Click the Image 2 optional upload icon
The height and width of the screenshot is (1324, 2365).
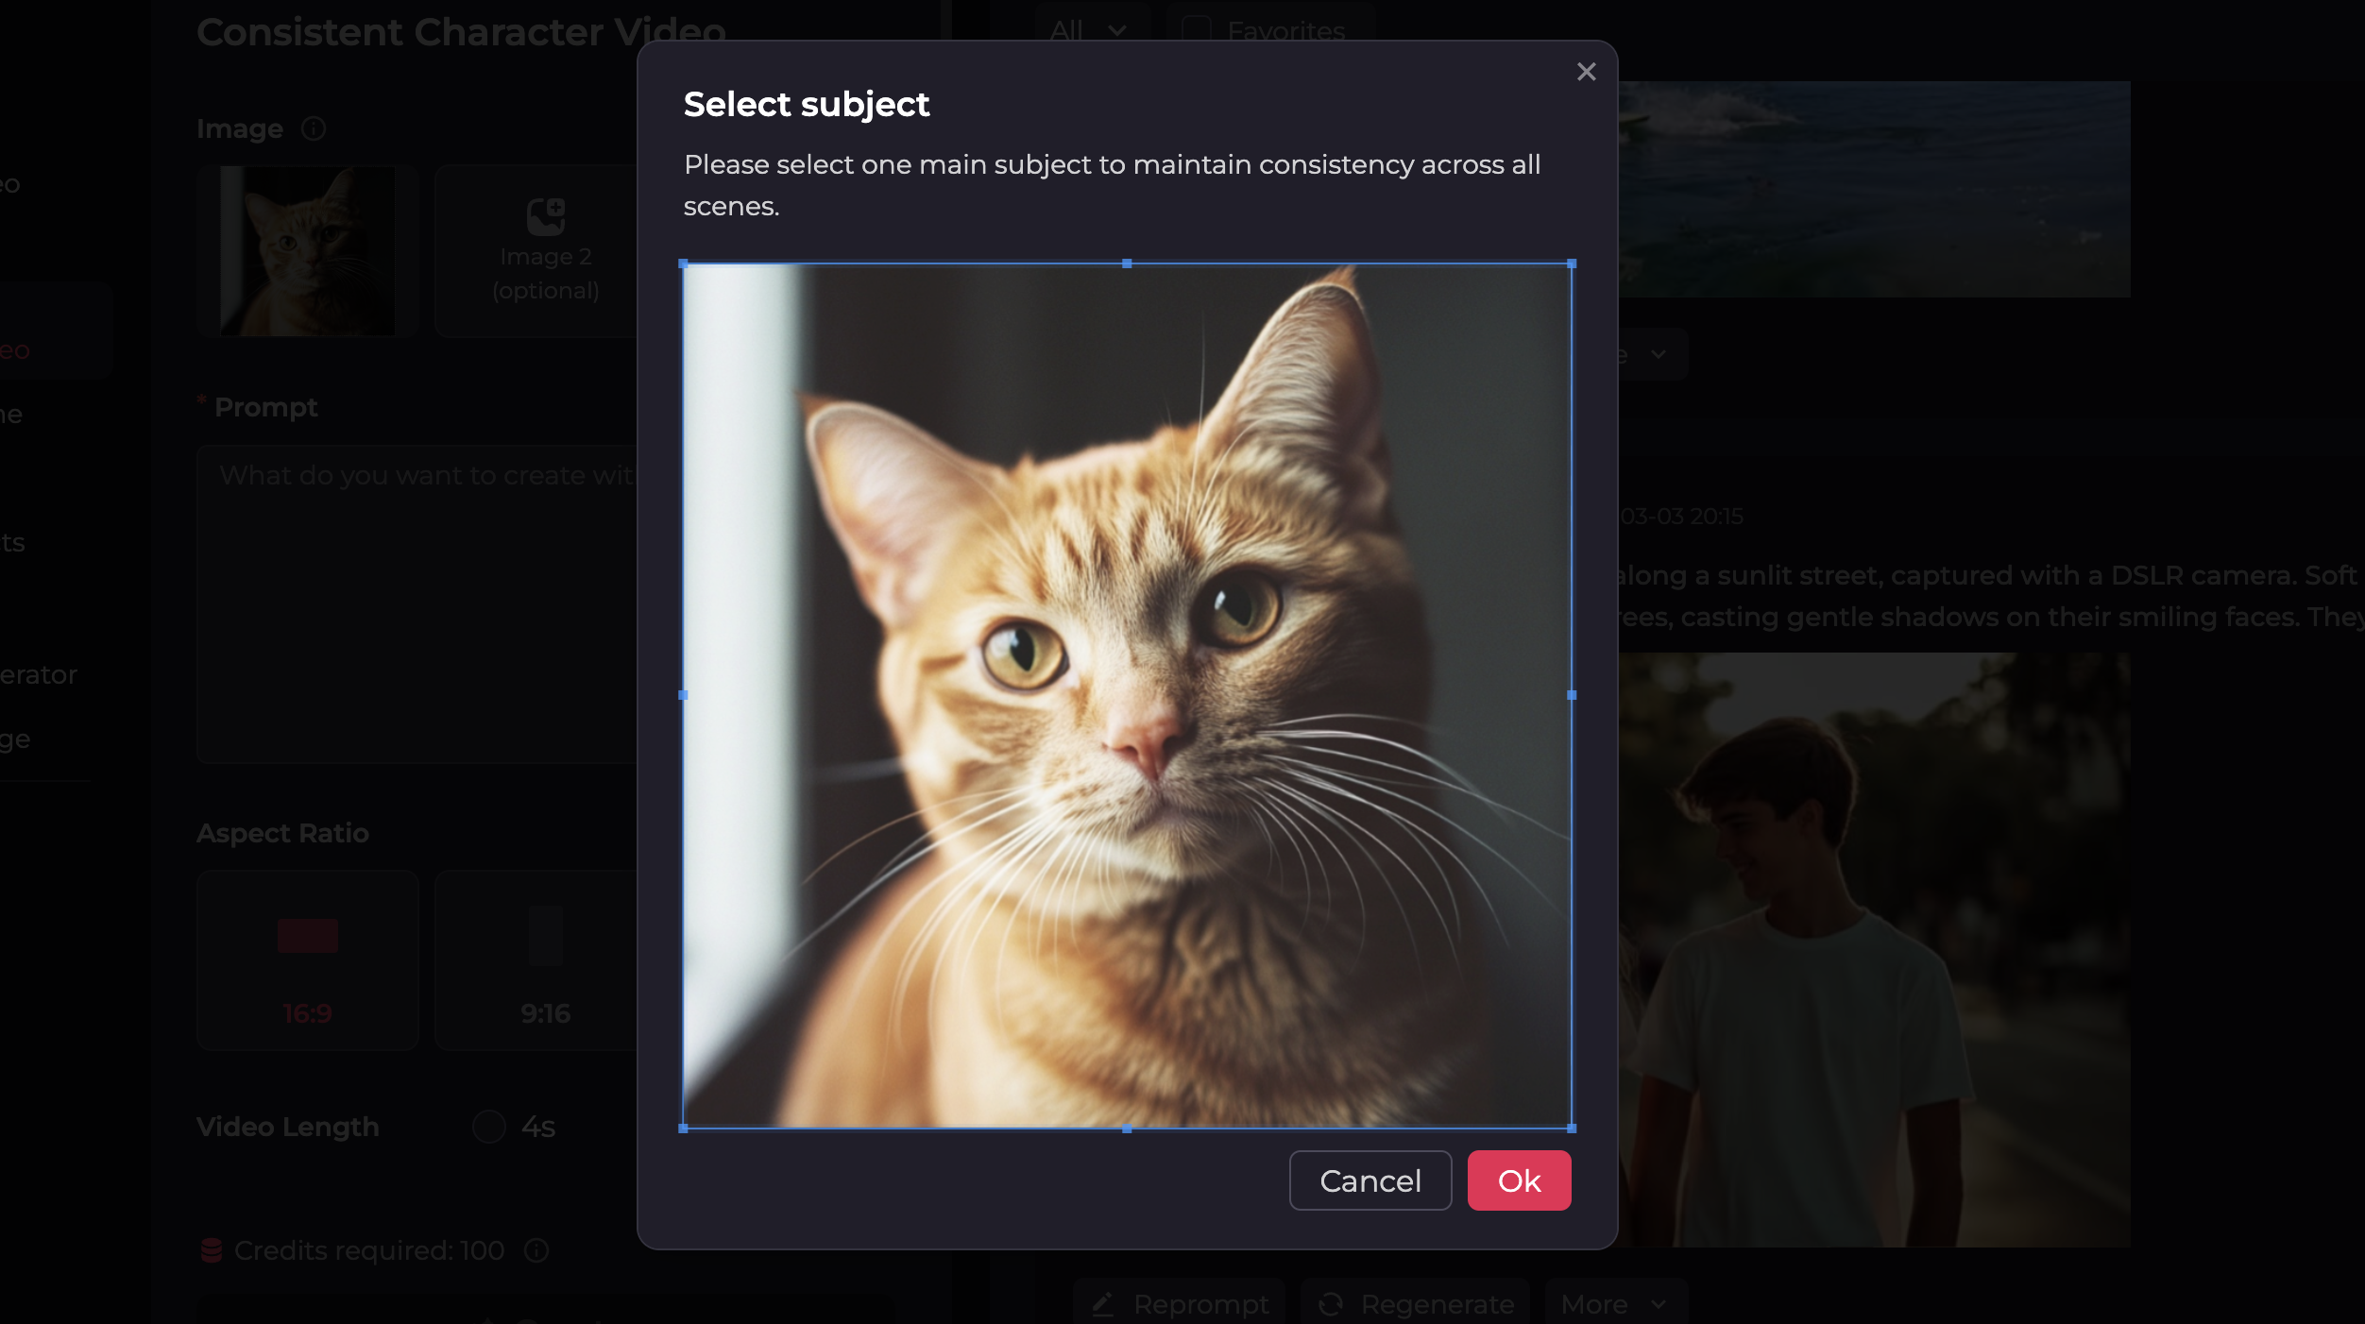click(x=545, y=216)
